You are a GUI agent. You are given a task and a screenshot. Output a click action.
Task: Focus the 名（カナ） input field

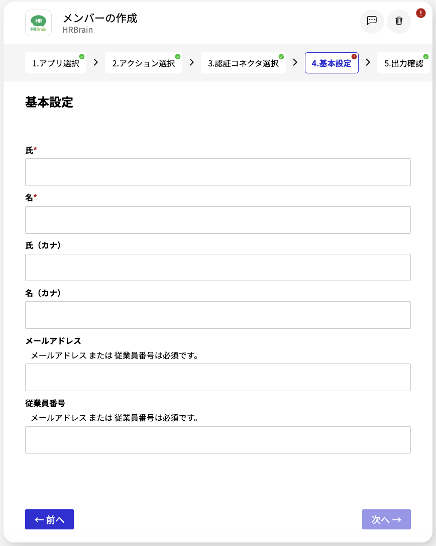(x=218, y=315)
